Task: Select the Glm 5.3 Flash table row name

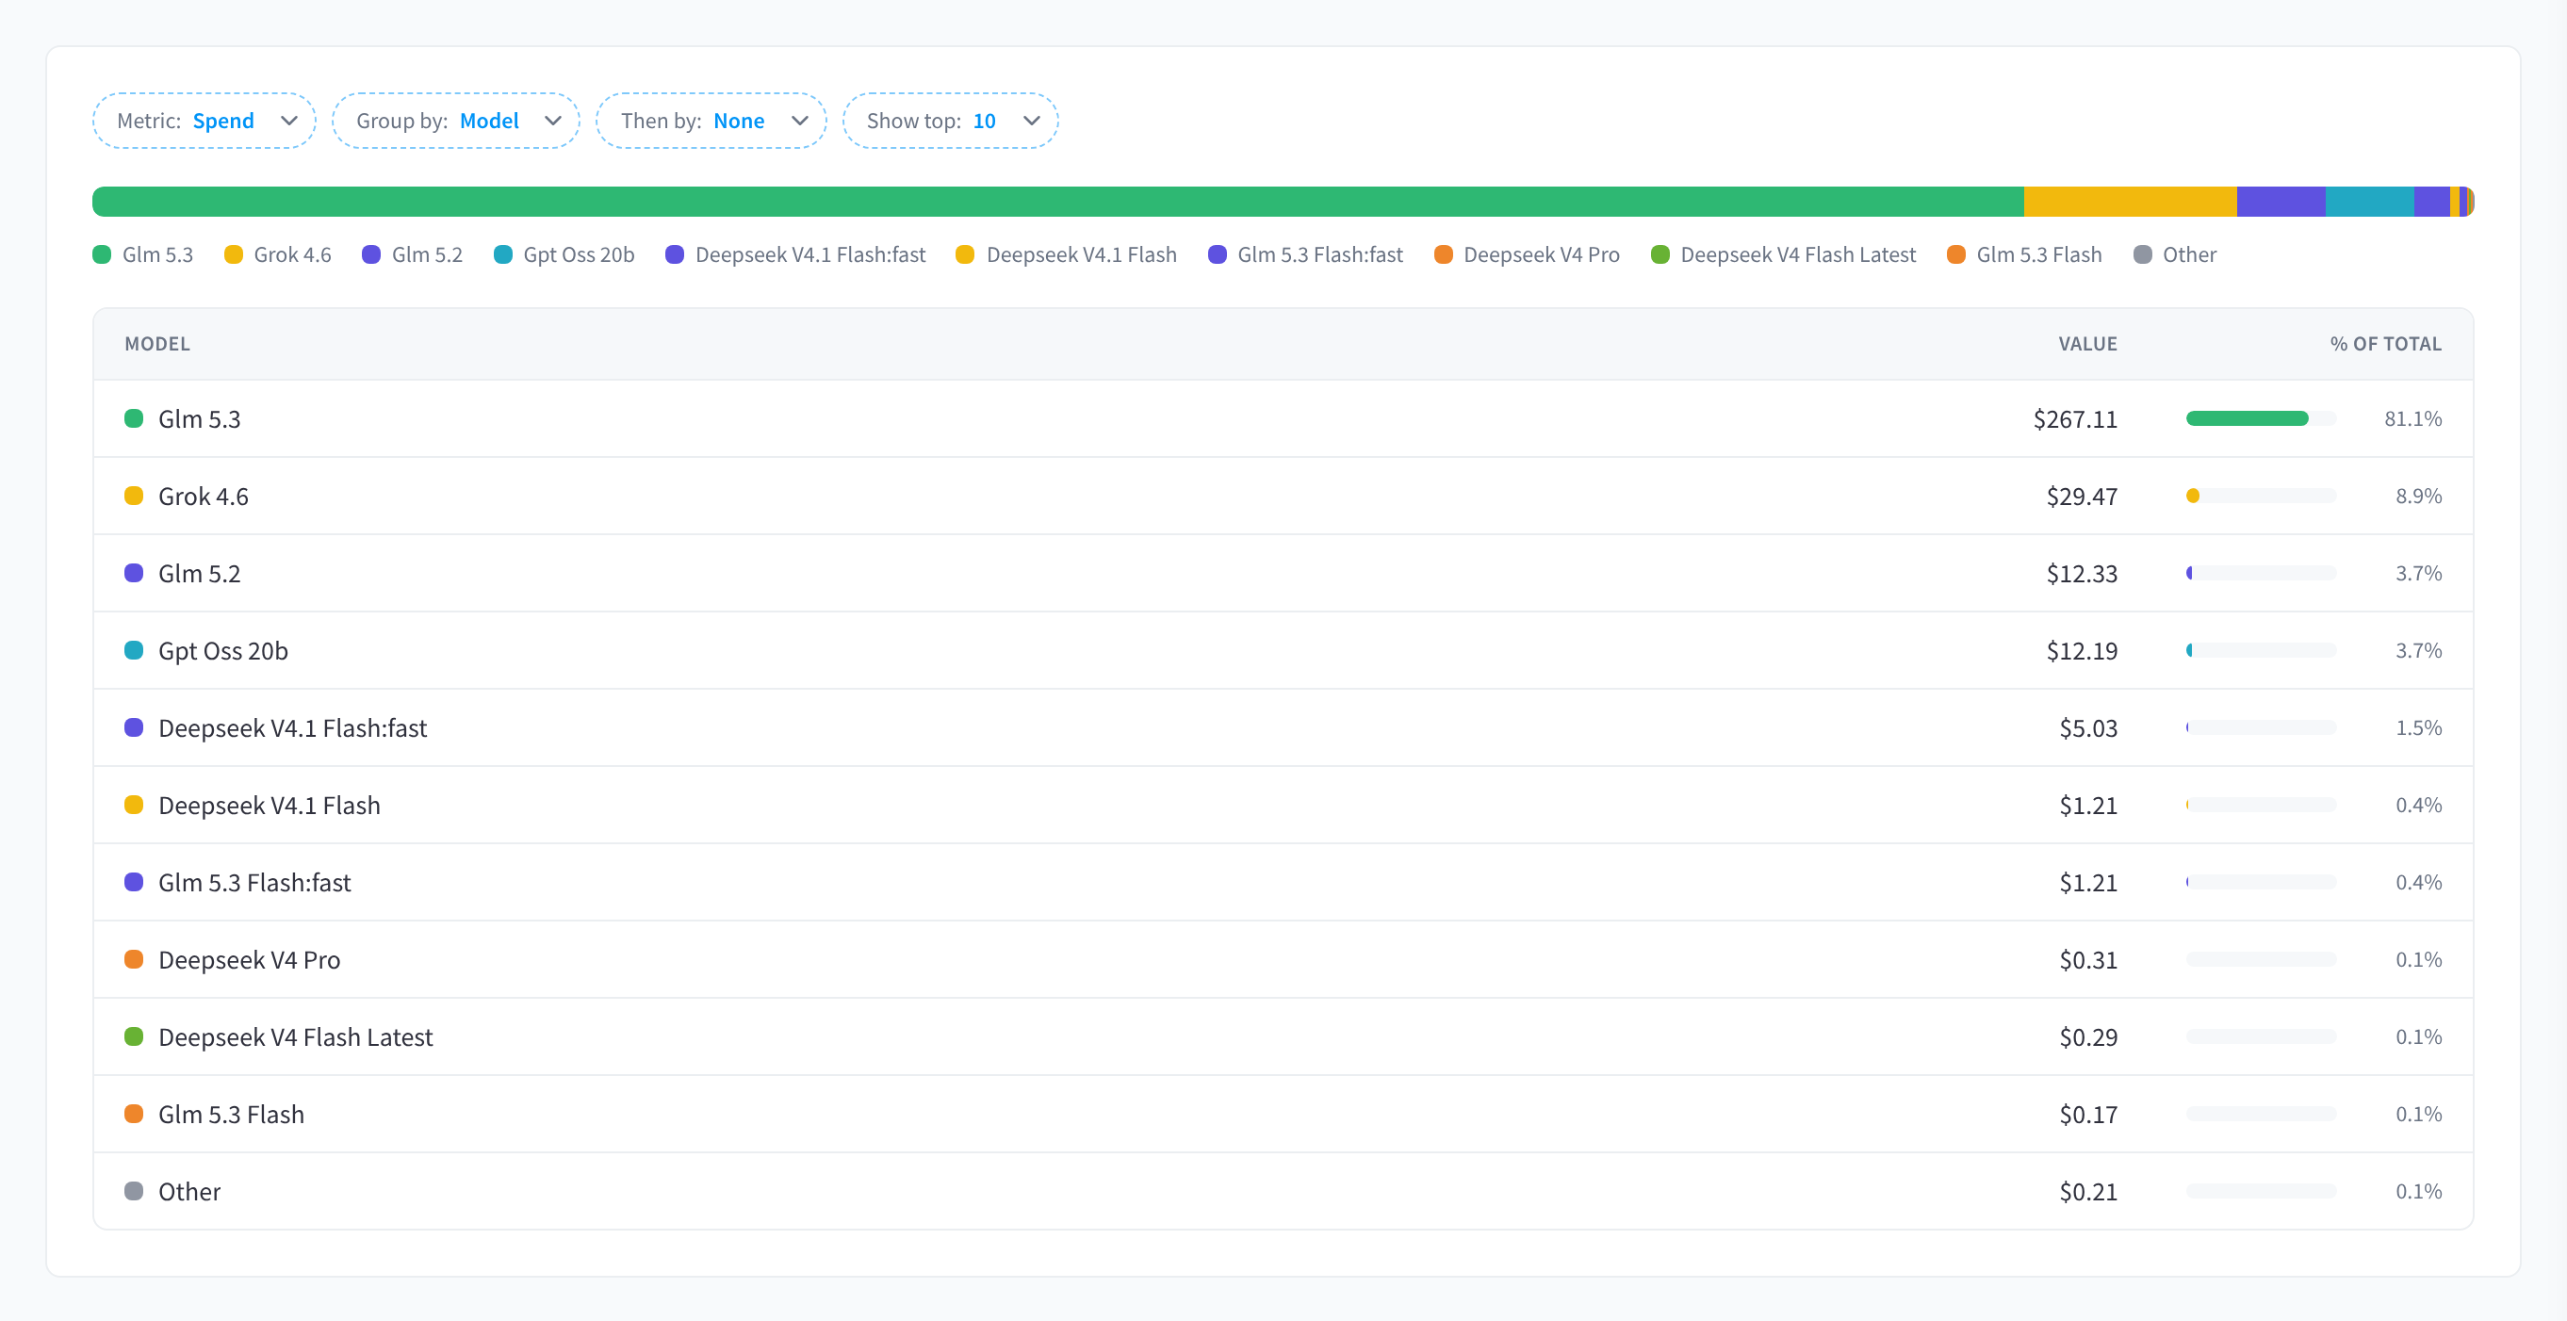Action: pos(231,1114)
